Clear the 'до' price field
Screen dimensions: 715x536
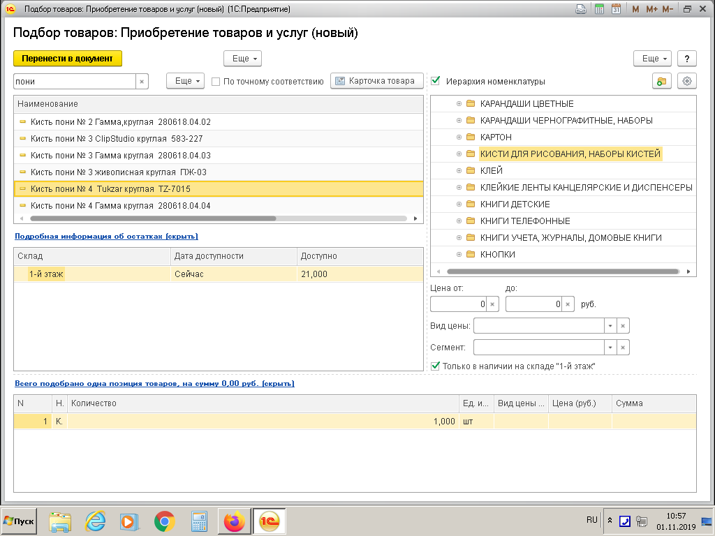click(568, 304)
